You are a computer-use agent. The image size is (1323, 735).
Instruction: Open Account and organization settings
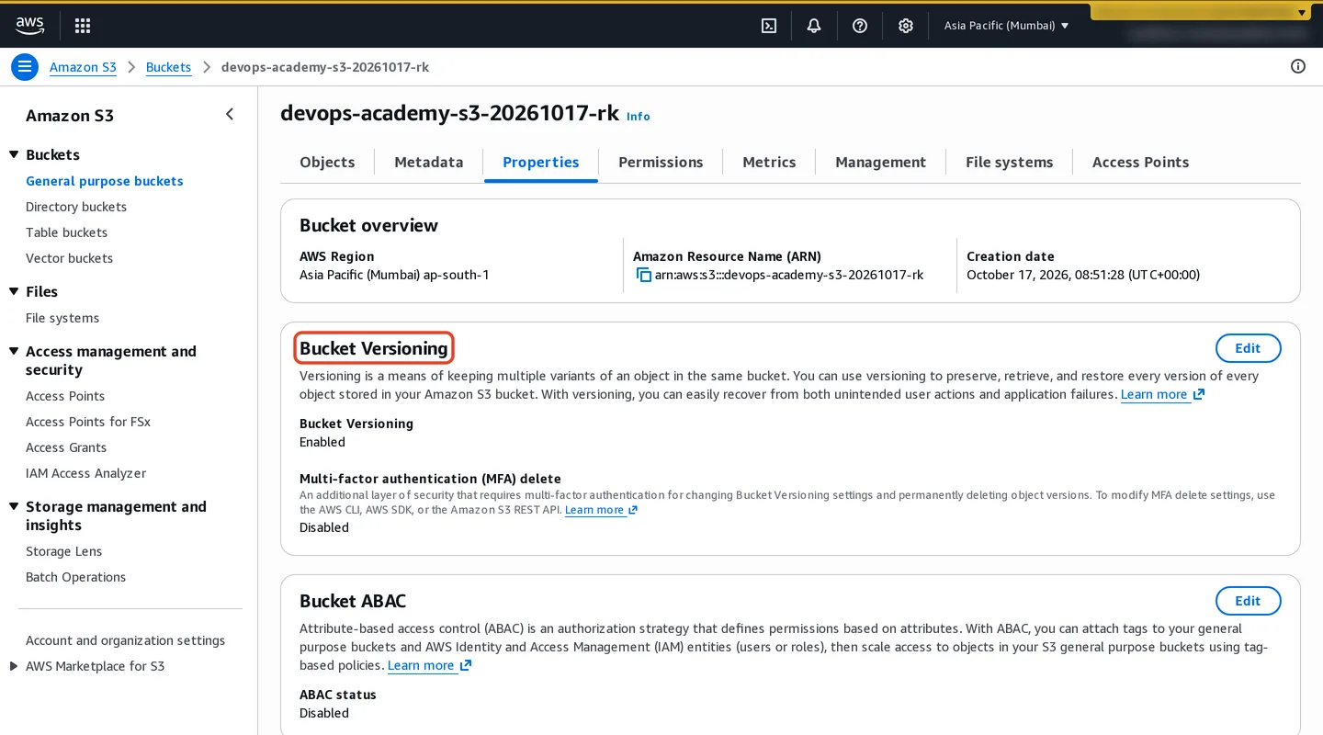pos(125,640)
